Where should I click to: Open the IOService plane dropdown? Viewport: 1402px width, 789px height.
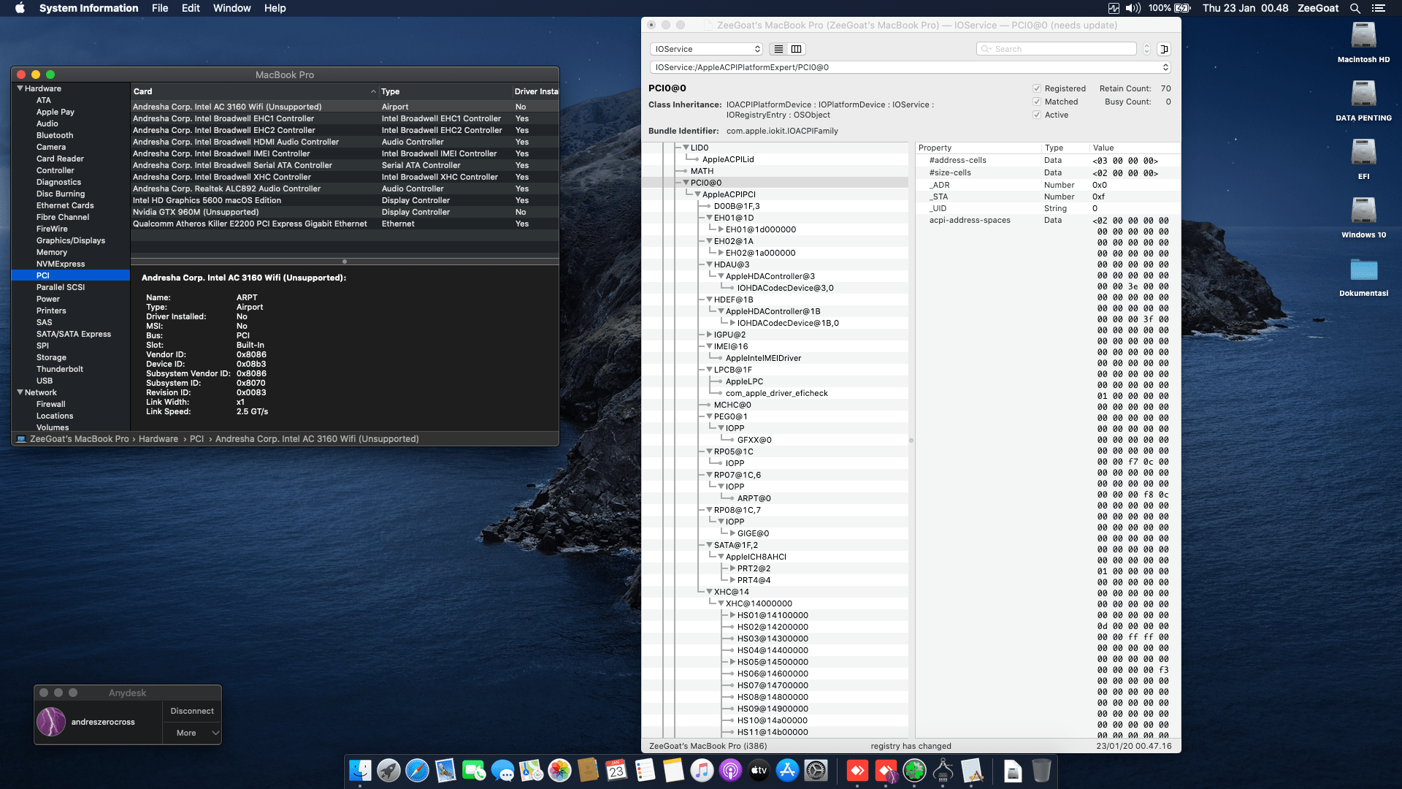(x=706, y=49)
